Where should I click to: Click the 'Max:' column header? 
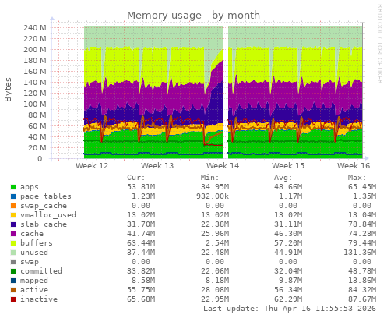click(357, 178)
